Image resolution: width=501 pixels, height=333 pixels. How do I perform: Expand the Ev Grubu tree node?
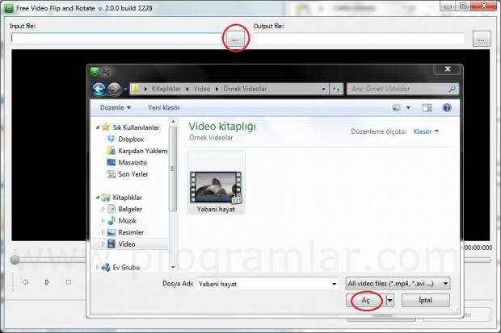(98, 267)
